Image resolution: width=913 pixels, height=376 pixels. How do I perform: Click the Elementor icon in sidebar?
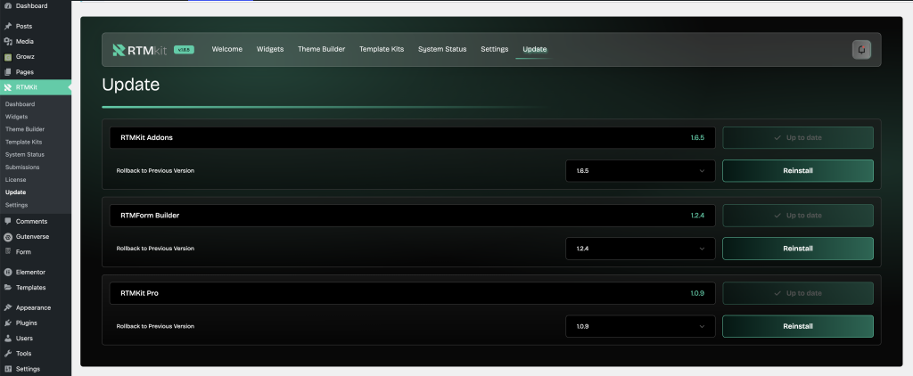click(8, 272)
